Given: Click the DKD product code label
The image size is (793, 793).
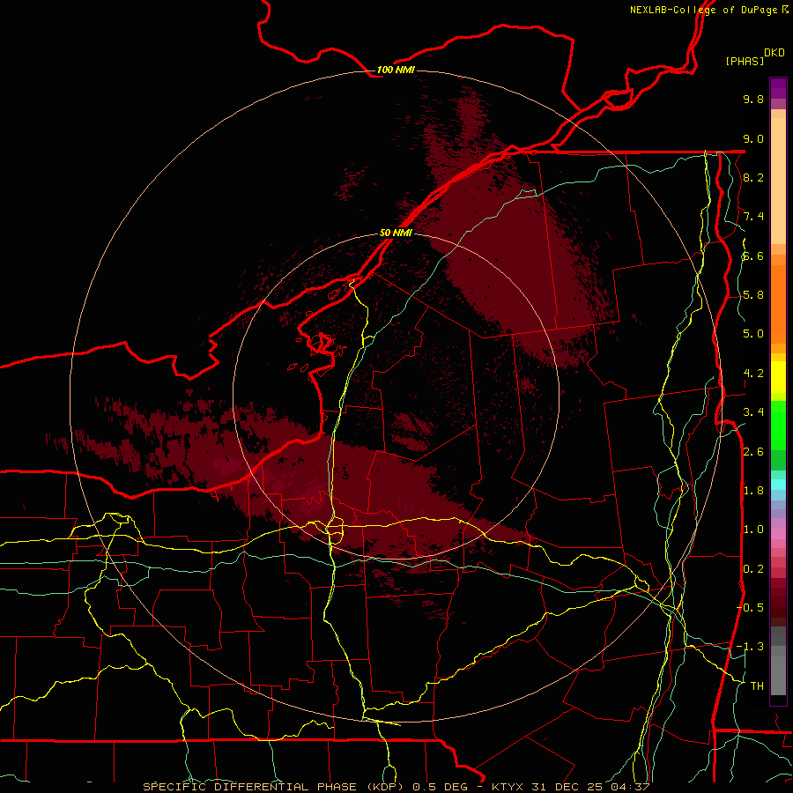Looking at the screenshot, I should 774,53.
